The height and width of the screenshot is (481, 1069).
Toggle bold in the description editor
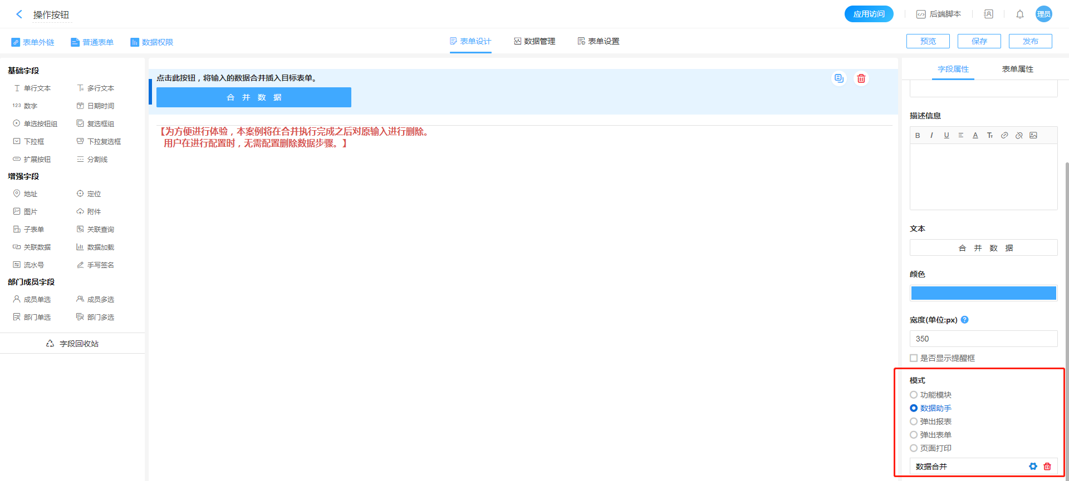(x=918, y=135)
